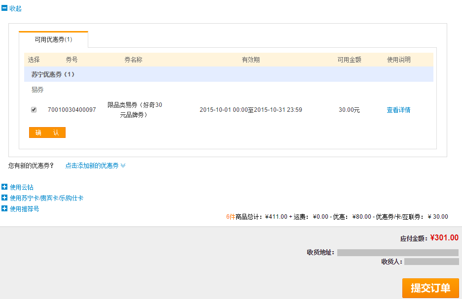Uncheck the coupon 70010030400097 checkbox
This screenshot has width=462, height=299.
coord(34,110)
